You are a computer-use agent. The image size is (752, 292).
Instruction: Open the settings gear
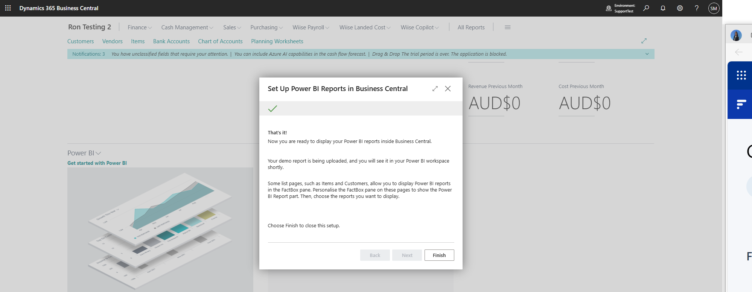click(x=680, y=8)
